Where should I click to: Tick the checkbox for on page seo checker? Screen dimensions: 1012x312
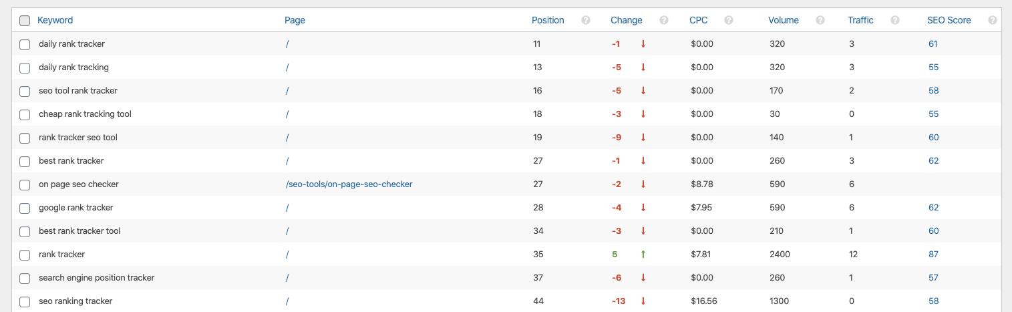pyautogui.click(x=25, y=185)
